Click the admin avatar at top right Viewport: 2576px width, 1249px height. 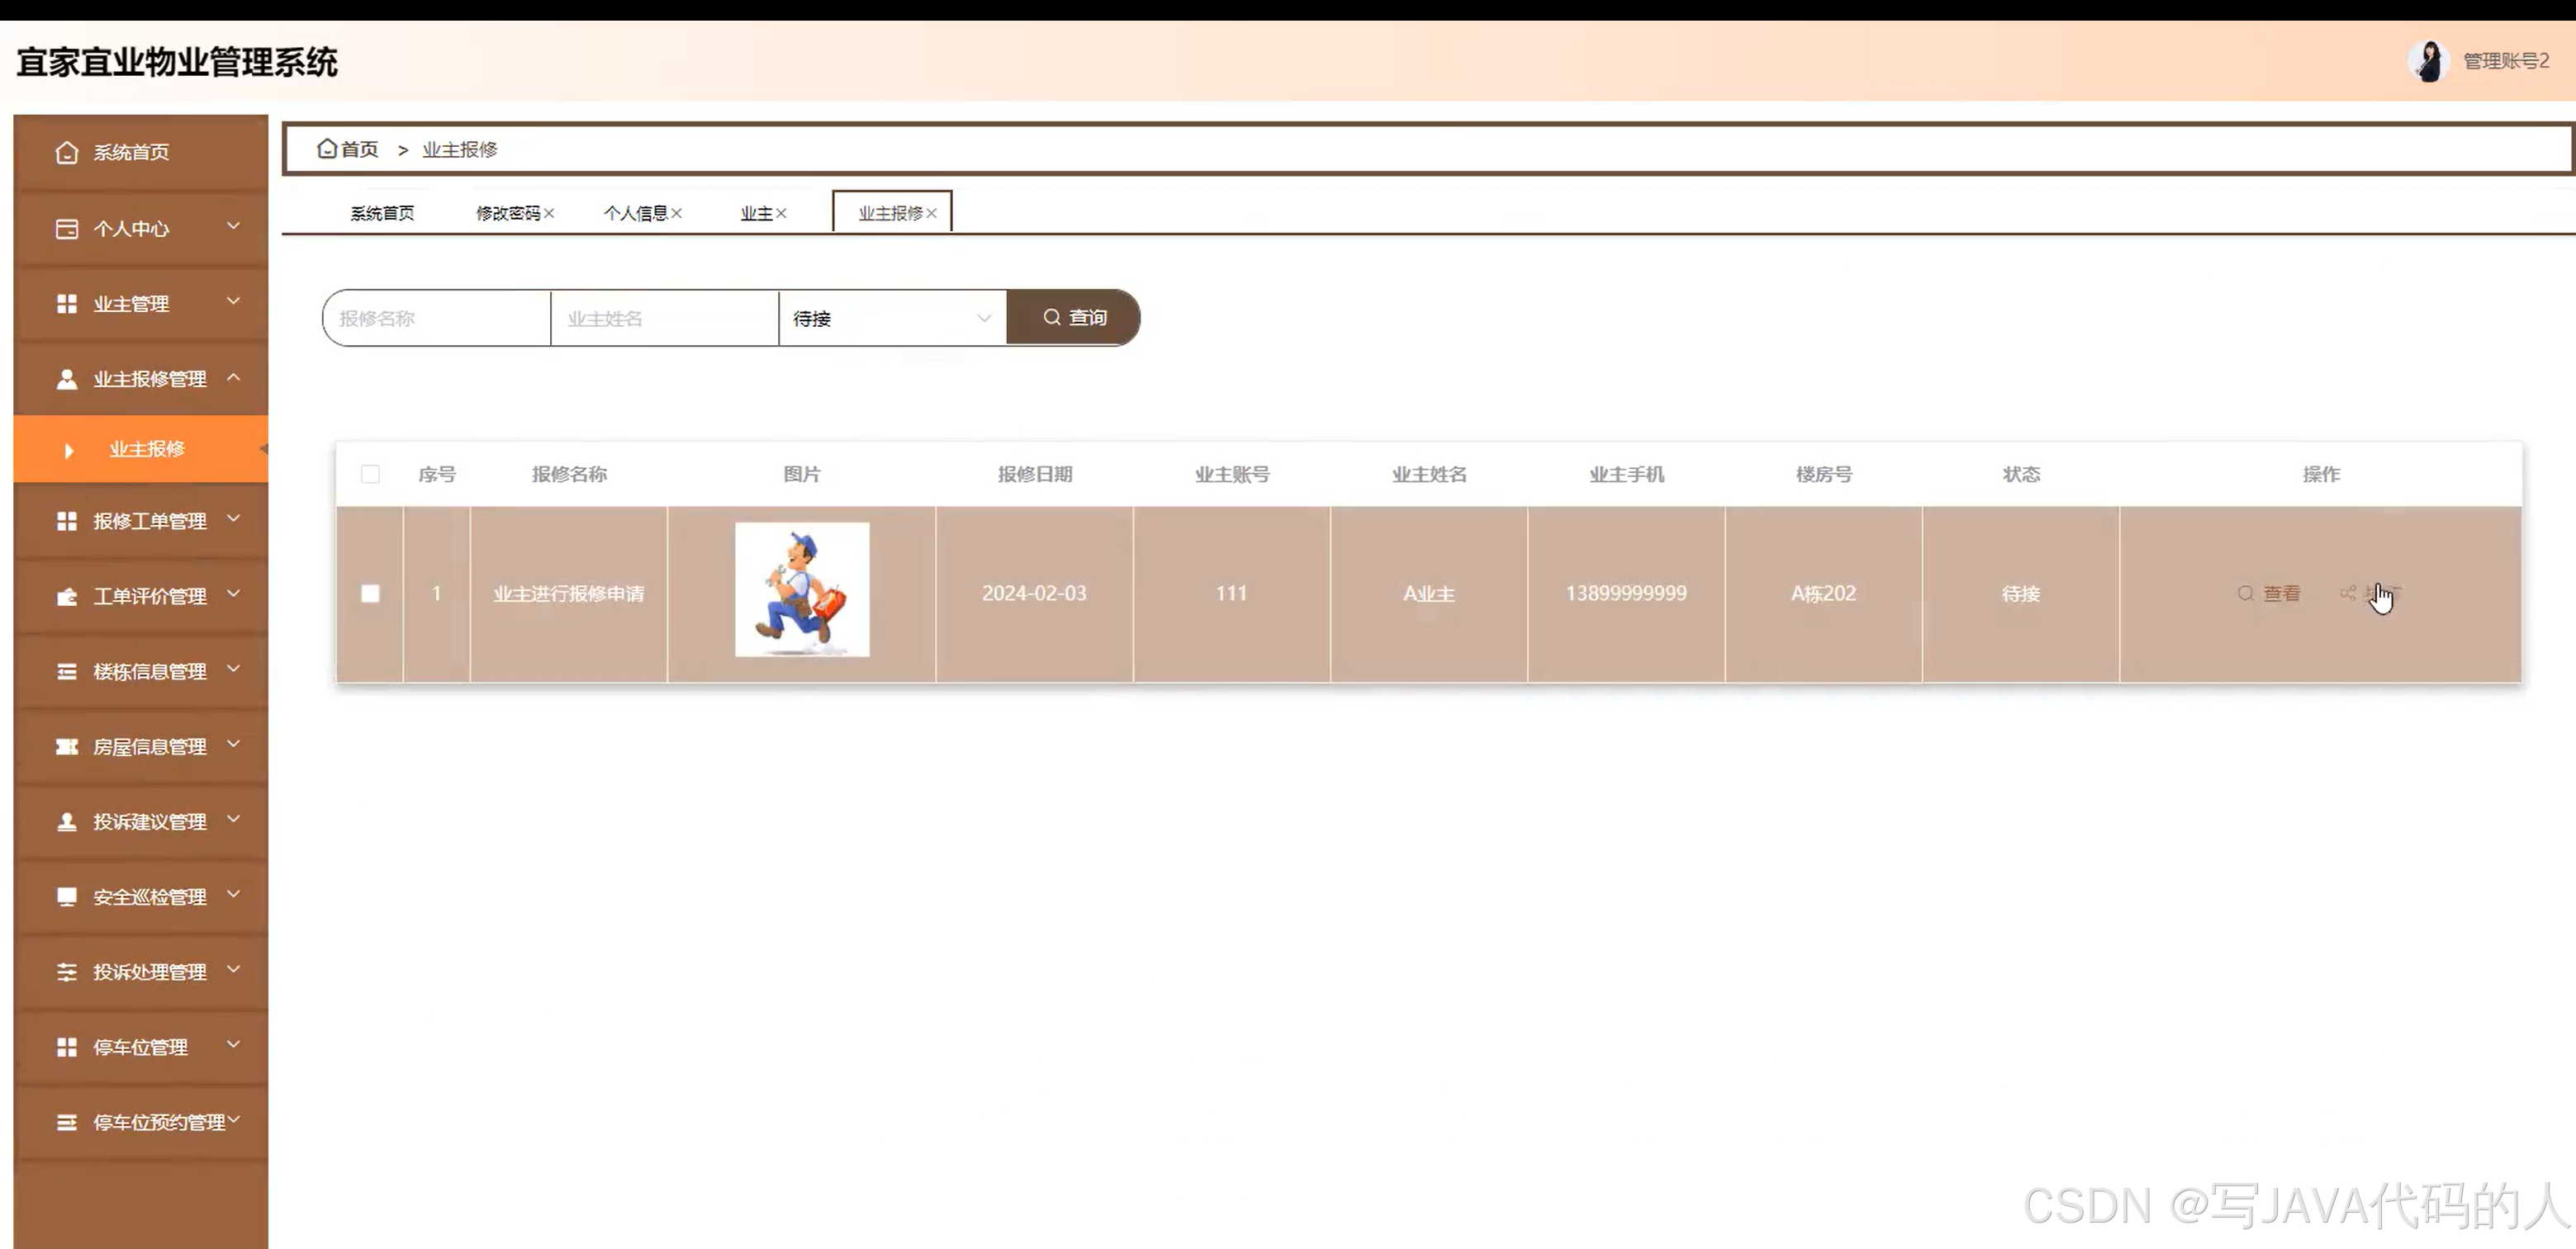click(x=2427, y=61)
